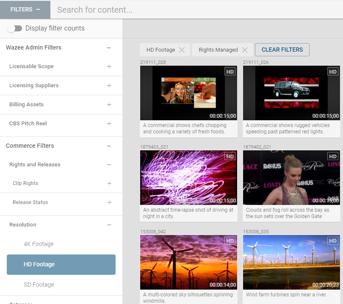
Task: Remove the Rights Managed filter chip
Action: [x=245, y=50]
